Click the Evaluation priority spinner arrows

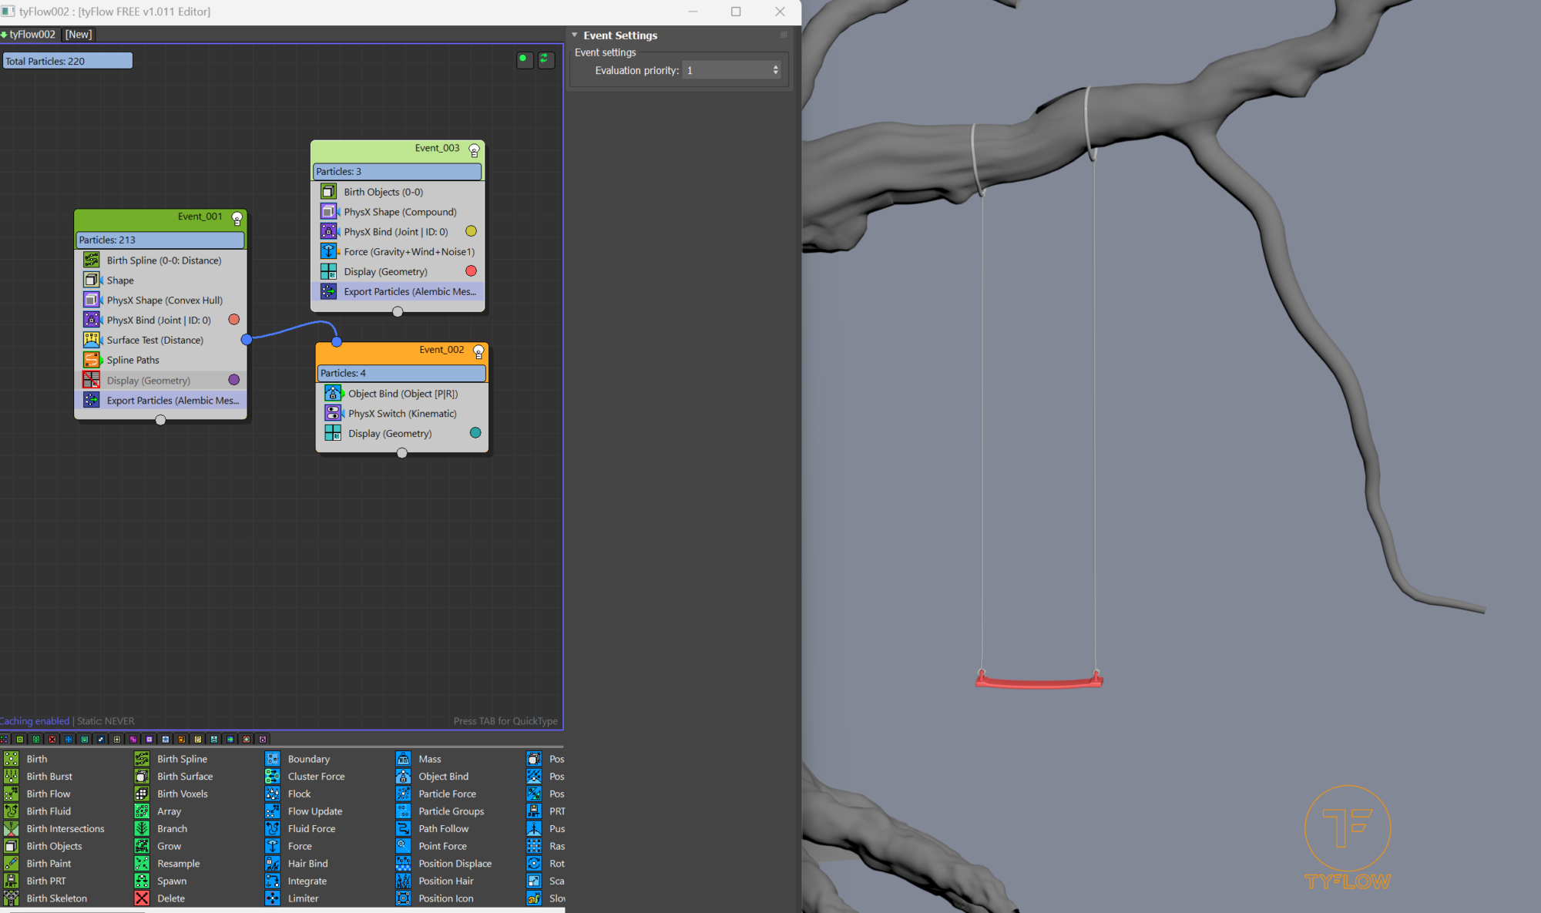point(775,70)
